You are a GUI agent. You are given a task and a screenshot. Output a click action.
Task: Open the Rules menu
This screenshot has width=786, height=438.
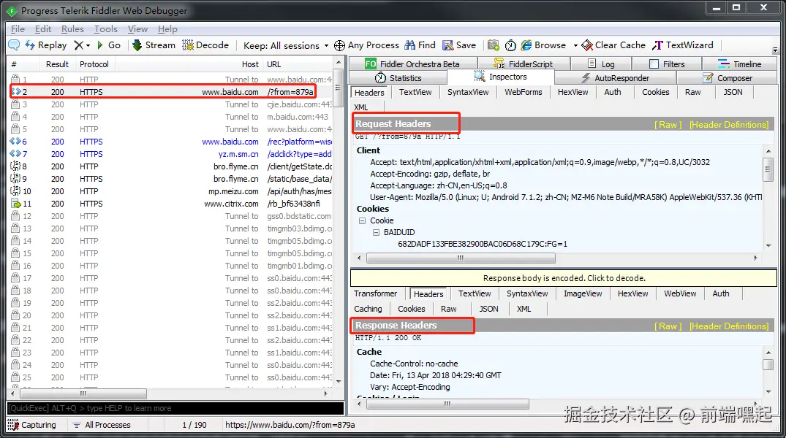point(72,29)
